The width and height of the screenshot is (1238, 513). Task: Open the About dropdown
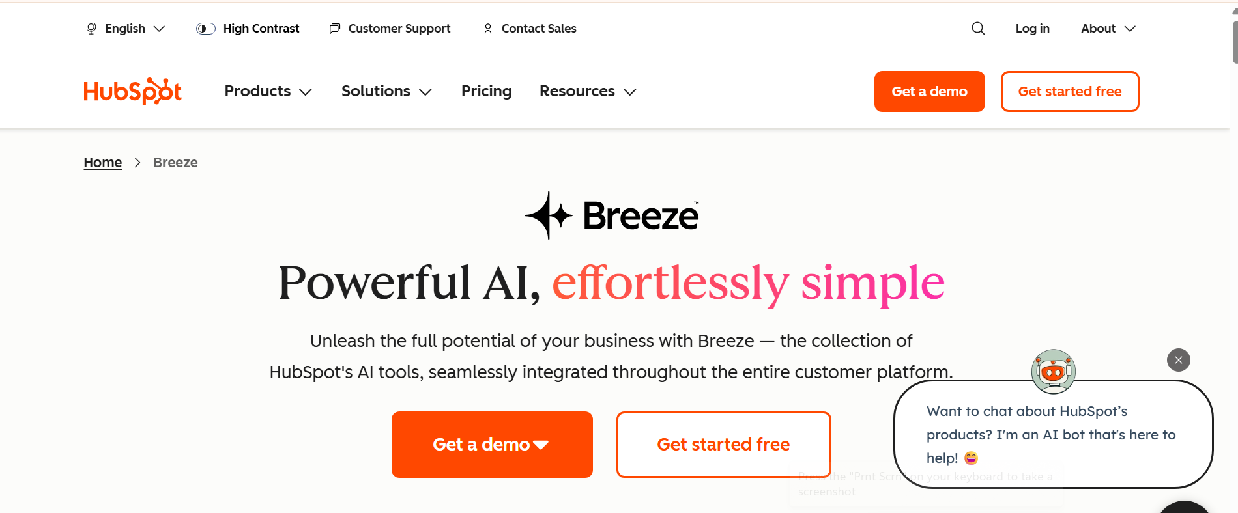tap(1107, 29)
